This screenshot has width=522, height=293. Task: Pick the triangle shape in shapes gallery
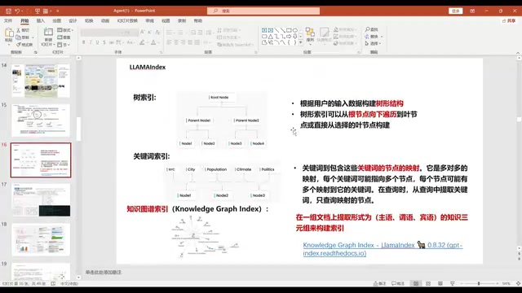(x=271, y=36)
